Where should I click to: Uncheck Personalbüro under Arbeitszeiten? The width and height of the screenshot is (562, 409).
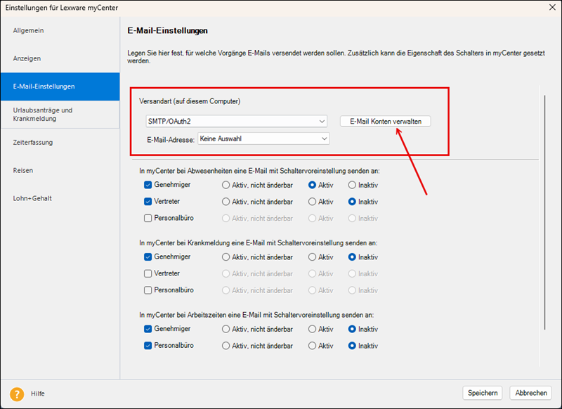pyautogui.click(x=148, y=346)
